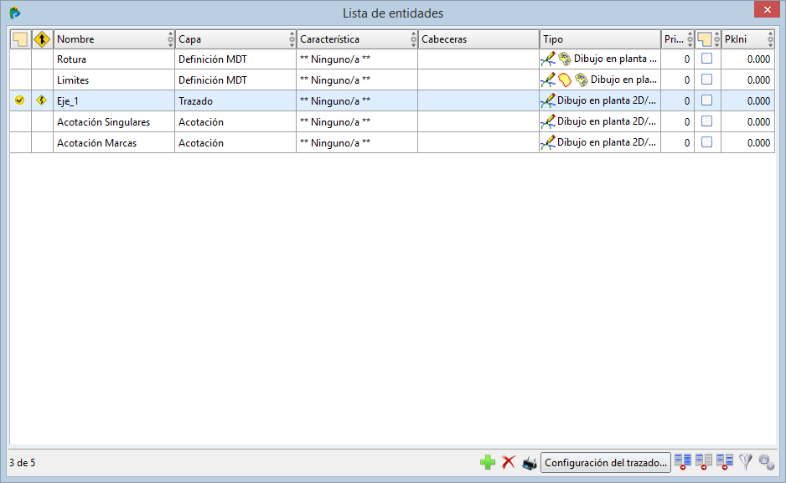Click the pencil drawing icon in Limites row
The image size is (786, 483).
click(x=548, y=80)
